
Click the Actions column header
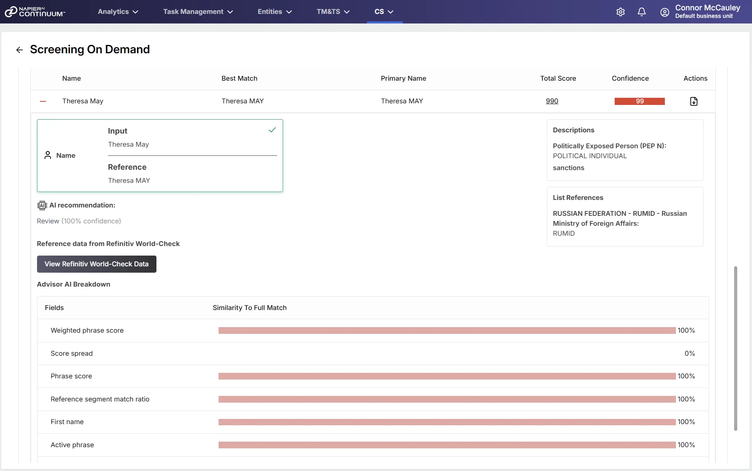click(x=695, y=78)
